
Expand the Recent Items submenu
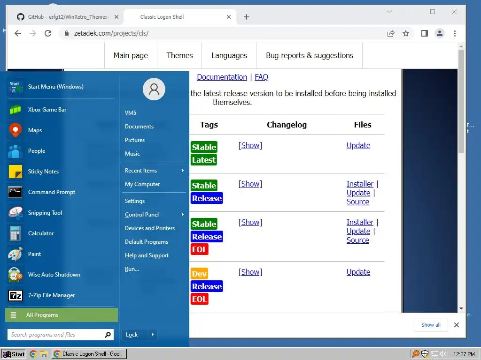coord(154,171)
